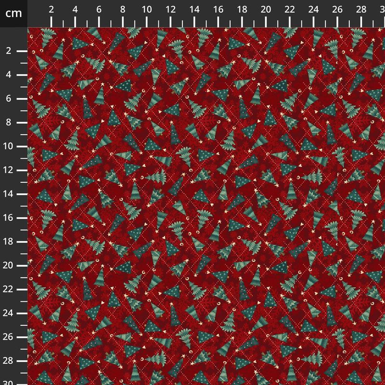Select the 4 mark on the top ruler
385x385 pixels.
75,10
